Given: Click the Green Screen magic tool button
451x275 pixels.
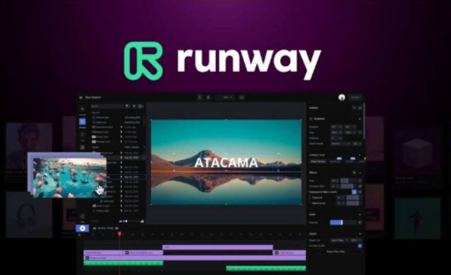Looking at the screenshot, I should point(318,161).
